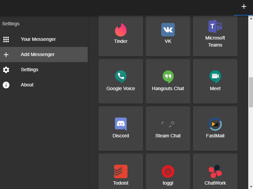253x189 pixels.
Task: Select the Discord logo icon
Action: (121, 124)
